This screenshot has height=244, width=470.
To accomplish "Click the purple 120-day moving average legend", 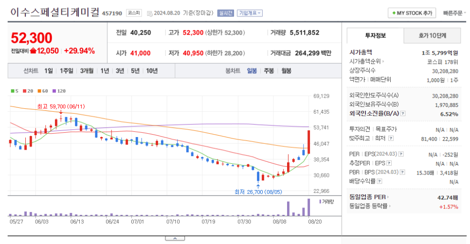I will click(x=59, y=91).
